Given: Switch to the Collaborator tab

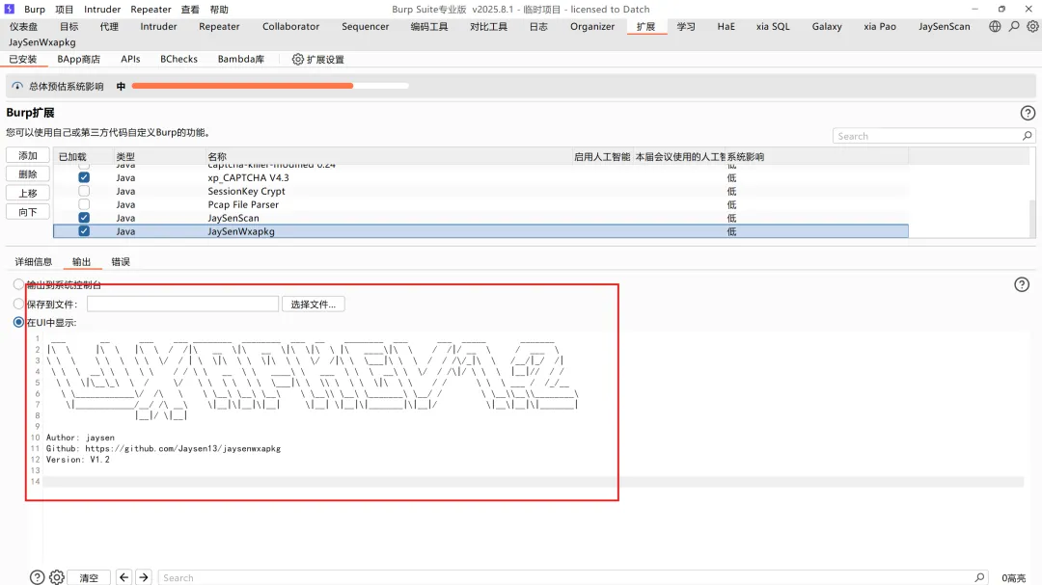Looking at the screenshot, I should coord(290,27).
